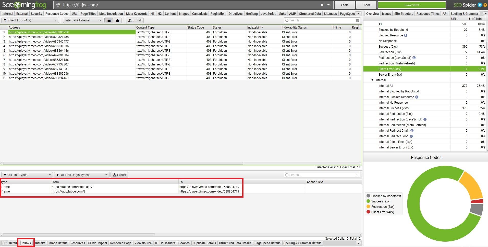Click the red Client Error (4xx) legend swatch
This screenshot has width=488, height=247.
point(368,212)
